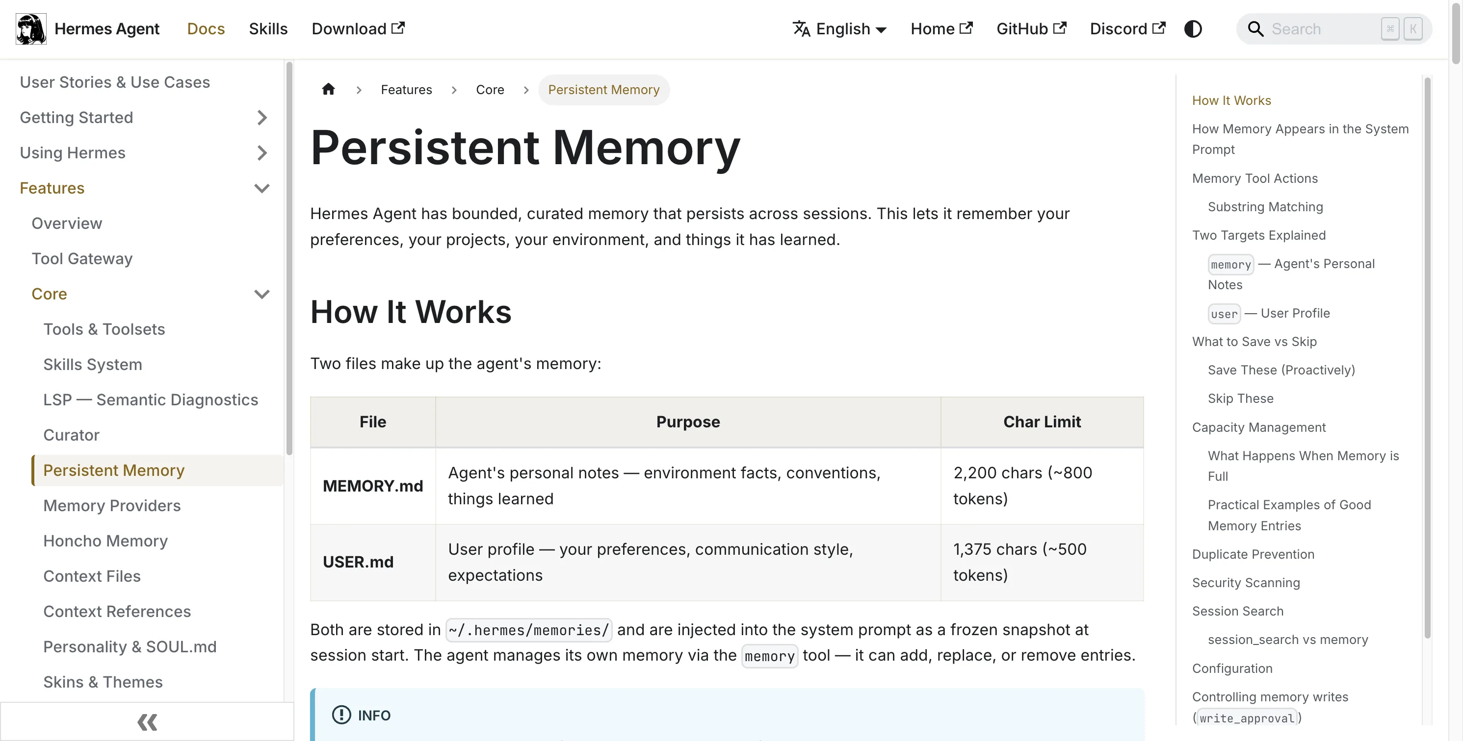Click the search magnifier icon
This screenshot has height=741, width=1463.
[1255, 29]
